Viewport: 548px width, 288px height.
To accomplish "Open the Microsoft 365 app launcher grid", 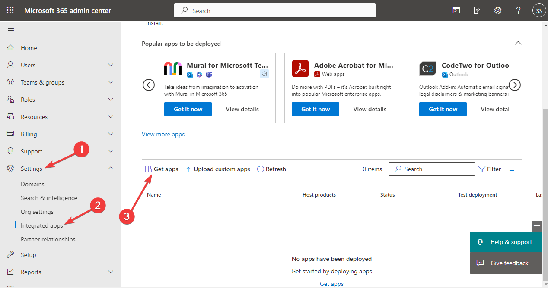I will [x=10, y=10].
